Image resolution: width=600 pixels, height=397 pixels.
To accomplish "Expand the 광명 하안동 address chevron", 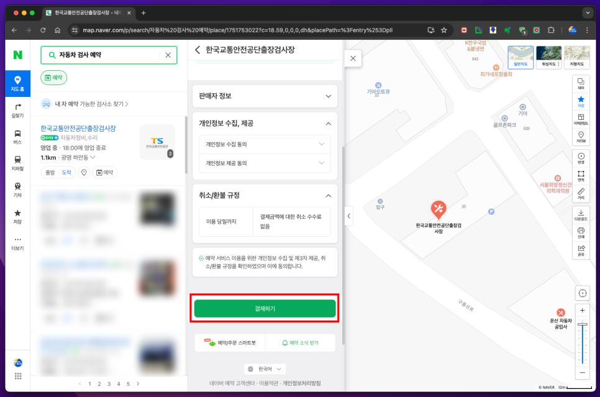I will (93, 157).
